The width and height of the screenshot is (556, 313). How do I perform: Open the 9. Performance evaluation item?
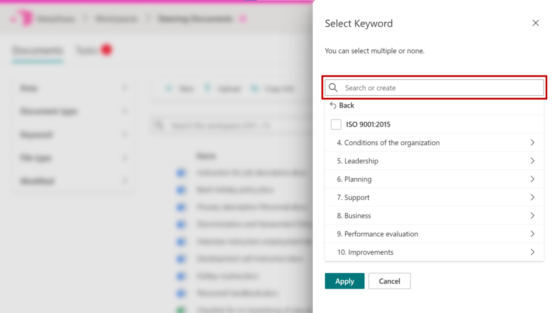tap(377, 234)
